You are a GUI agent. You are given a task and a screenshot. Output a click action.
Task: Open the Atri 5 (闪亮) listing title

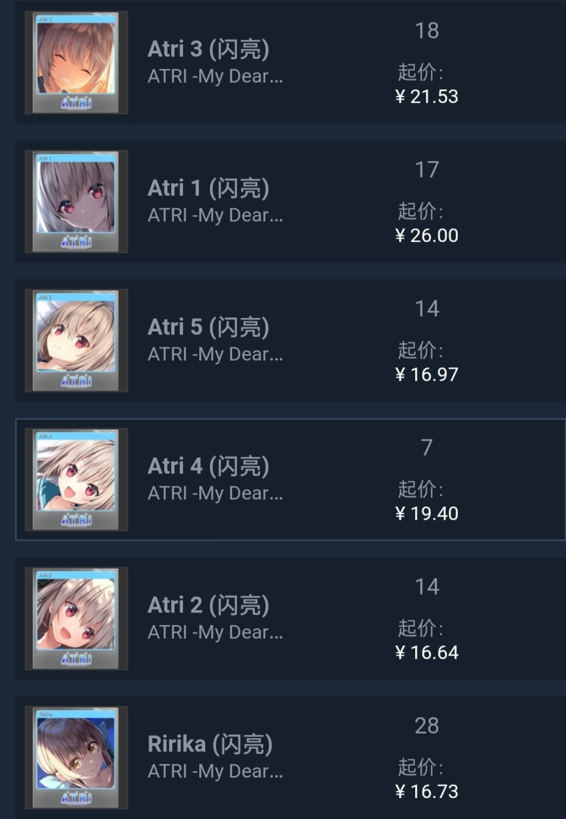[x=208, y=327]
